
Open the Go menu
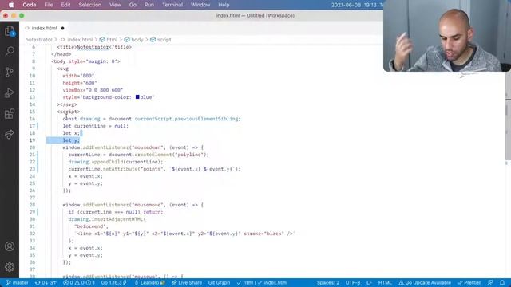coord(133,5)
